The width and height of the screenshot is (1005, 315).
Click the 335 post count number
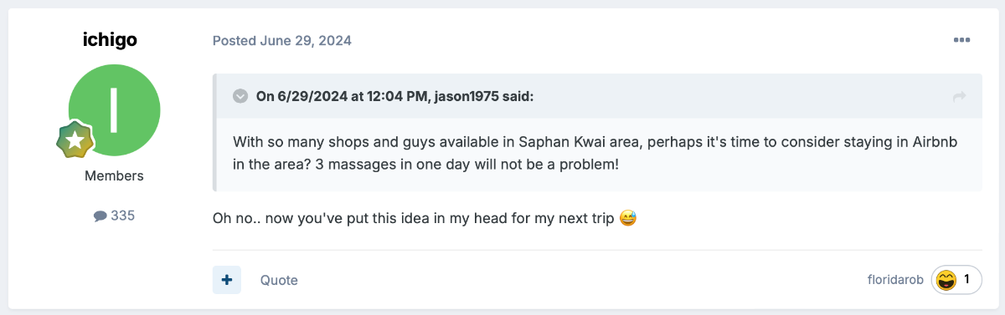click(x=122, y=216)
